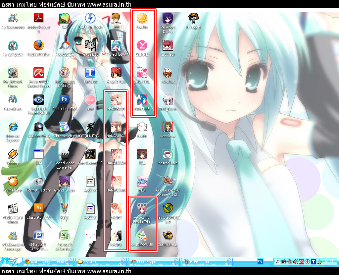The width and height of the screenshot is (339, 275).
Task: Click the Start button on the taskbar
Action: [x=10, y=261]
